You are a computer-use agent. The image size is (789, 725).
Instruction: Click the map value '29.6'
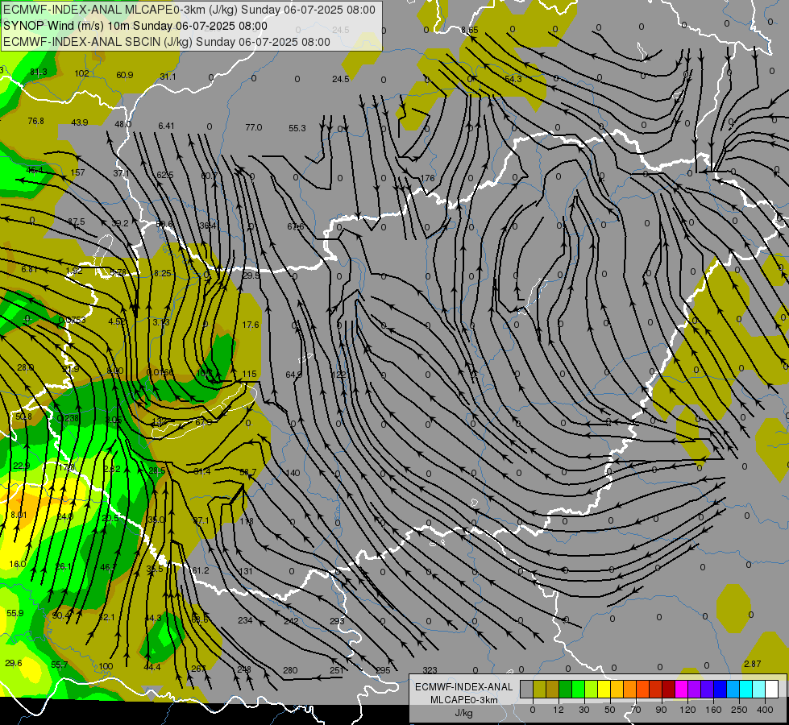(x=14, y=663)
